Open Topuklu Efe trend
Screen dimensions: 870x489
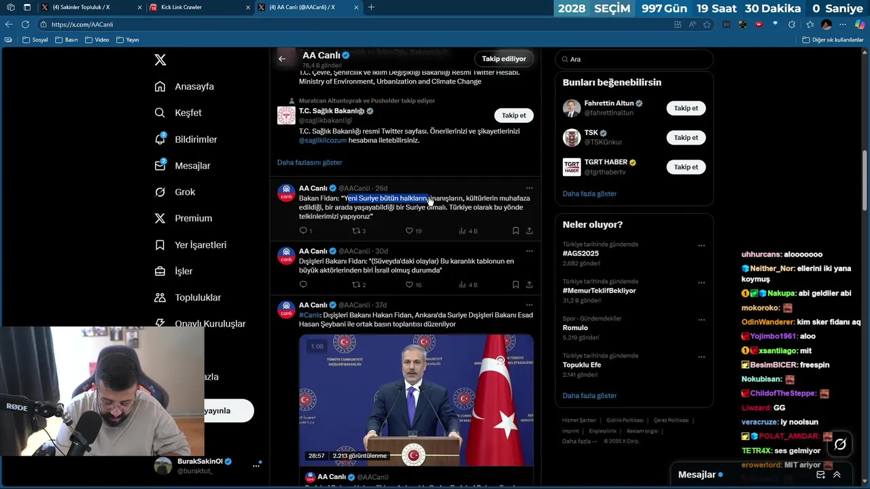pyautogui.click(x=582, y=365)
